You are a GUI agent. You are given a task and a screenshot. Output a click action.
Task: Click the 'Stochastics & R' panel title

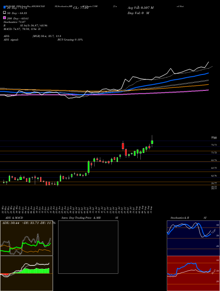[180, 218]
